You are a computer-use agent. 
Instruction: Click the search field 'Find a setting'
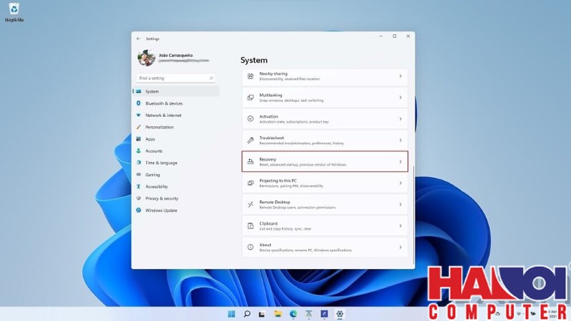[x=175, y=78]
